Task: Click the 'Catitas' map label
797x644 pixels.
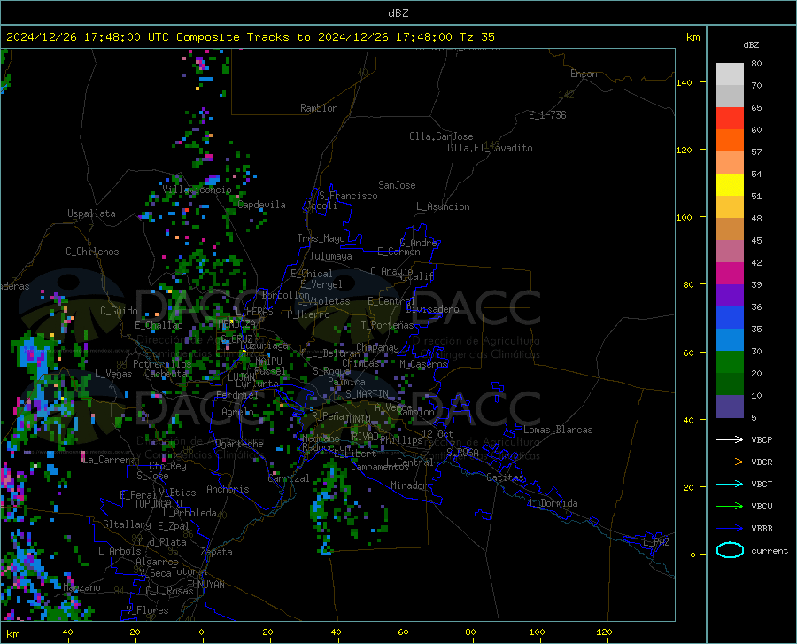Action: [x=505, y=477]
